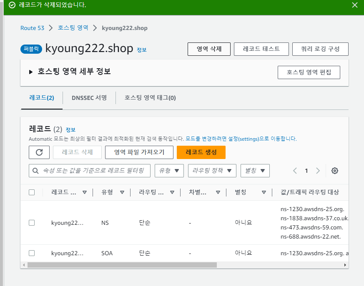Screen dimensions: 364x286
Task: Click page number 1 in pagination
Action: [x=306, y=171]
